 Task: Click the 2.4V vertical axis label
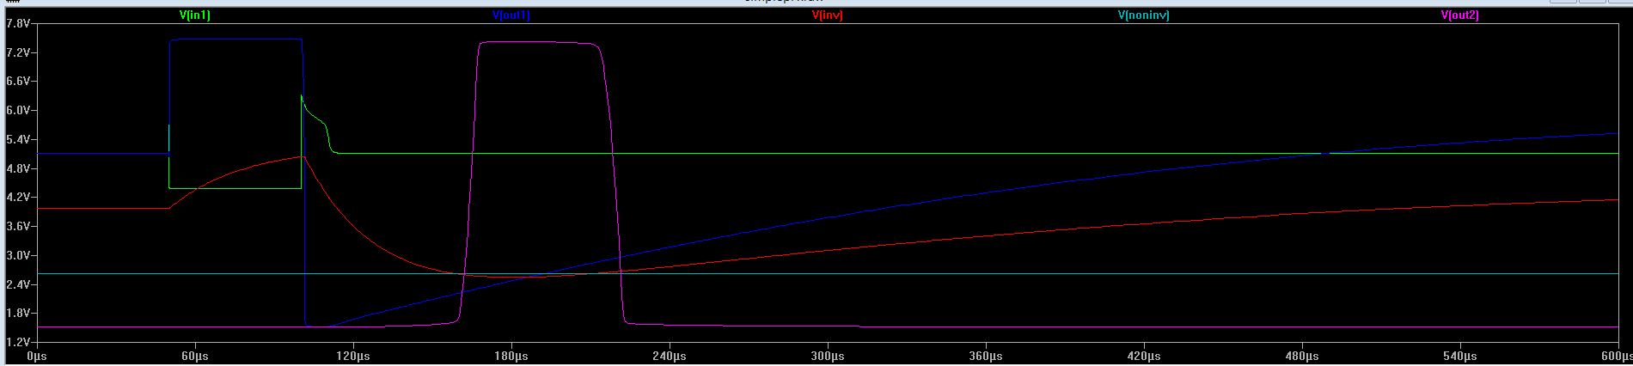(x=18, y=284)
